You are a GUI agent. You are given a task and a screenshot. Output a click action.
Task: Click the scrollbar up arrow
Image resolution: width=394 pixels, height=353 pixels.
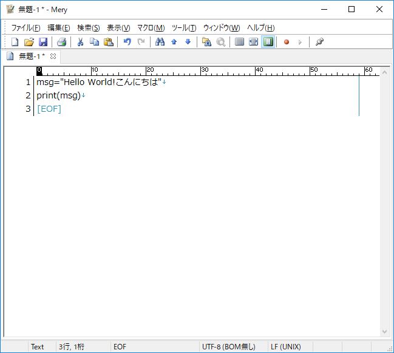(x=384, y=72)
